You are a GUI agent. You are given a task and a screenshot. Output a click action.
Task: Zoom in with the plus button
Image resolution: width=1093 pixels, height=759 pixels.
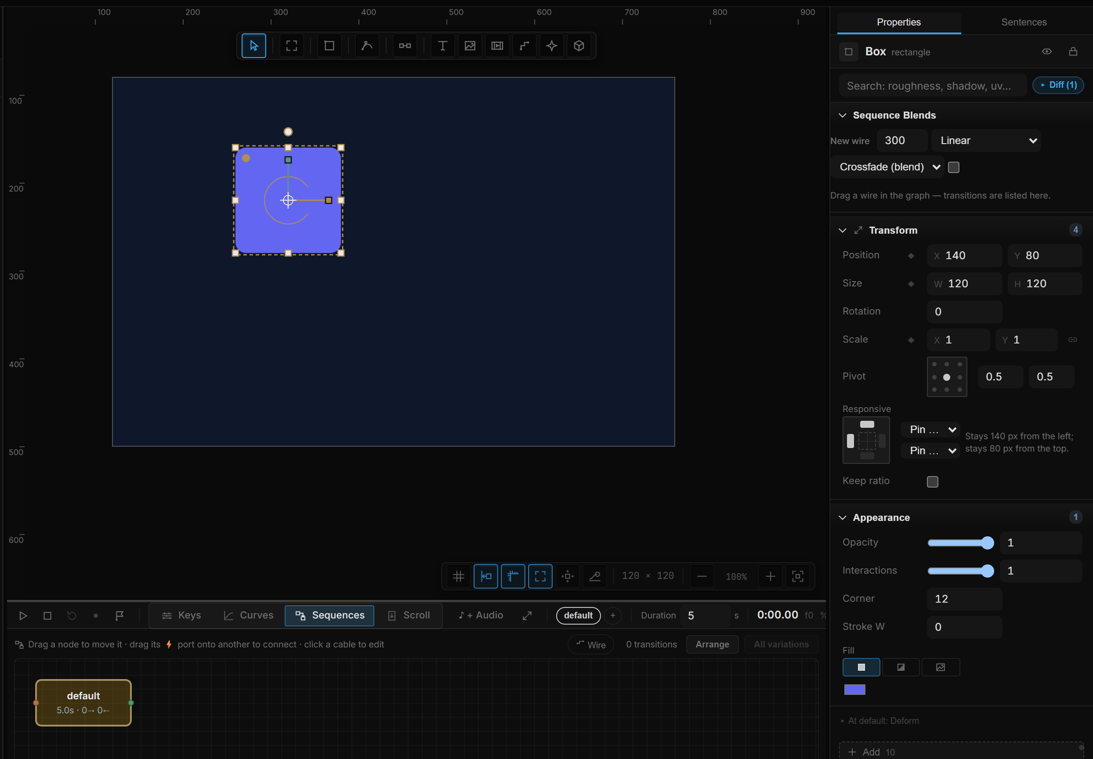(771, 576)
